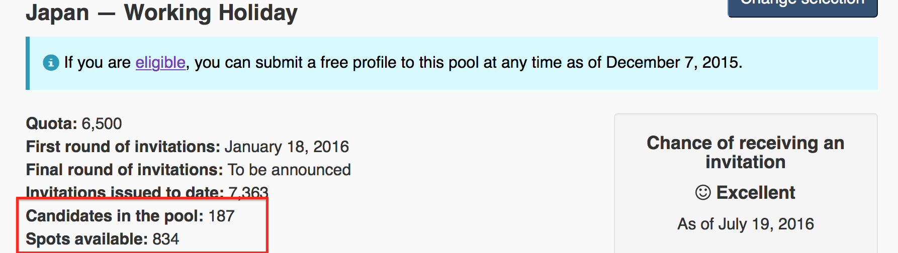Click the January 18, 2016 date

click(x=287, y=147)
